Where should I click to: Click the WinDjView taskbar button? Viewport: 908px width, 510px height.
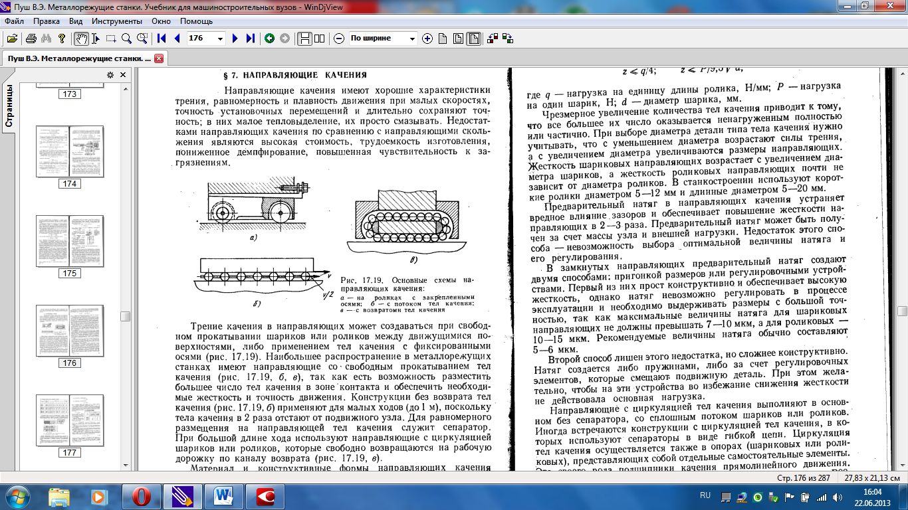click(x=181, y=497)
